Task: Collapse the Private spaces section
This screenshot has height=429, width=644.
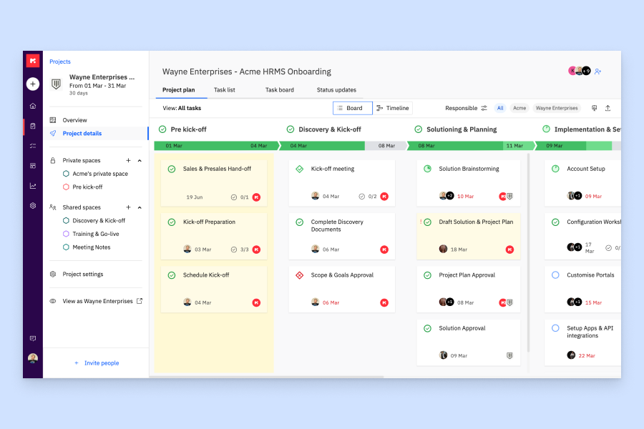Action: click(x=140, y=160)
